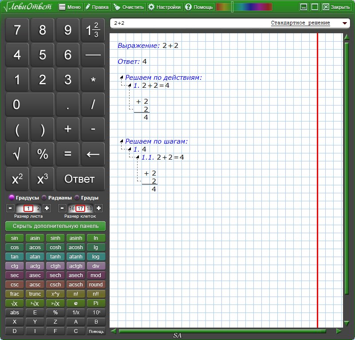
Task: Click the closing parenthesis key
Action: click(42, 129)
